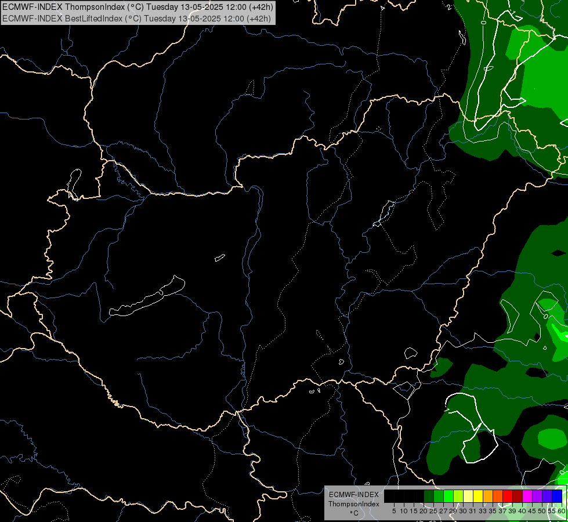Screen dimensions: 568x522
Task: Select the pale yellow 30–31 legend swatch
Action: point(468,496)
